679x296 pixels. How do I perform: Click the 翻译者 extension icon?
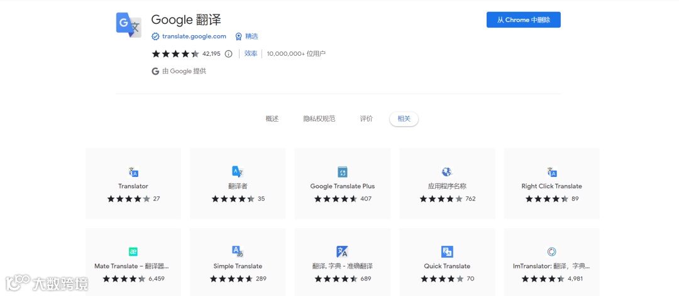pos(238,172)
